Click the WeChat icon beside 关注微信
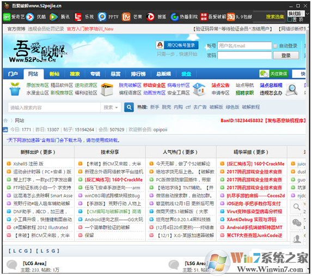312x277 pixels. pos(264,74)
